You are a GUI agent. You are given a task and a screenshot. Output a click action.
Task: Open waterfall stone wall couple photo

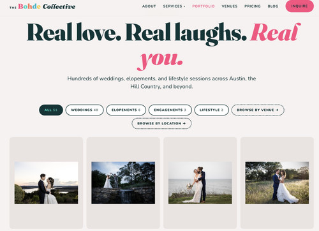click(x=123, y=183)
